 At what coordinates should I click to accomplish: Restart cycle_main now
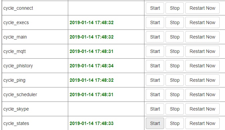202,37
